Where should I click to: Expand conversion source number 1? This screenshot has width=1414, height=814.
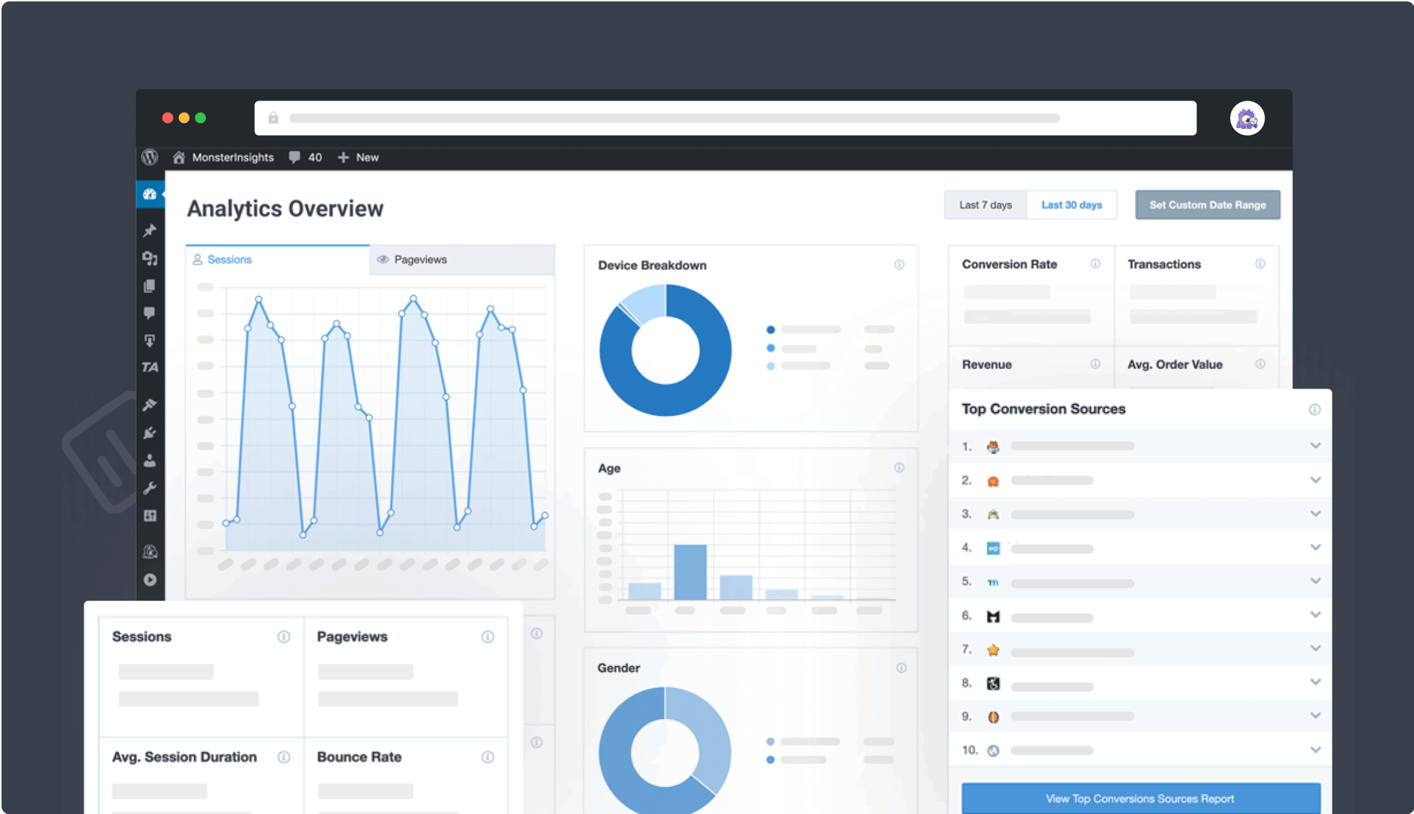(1315, 446)
